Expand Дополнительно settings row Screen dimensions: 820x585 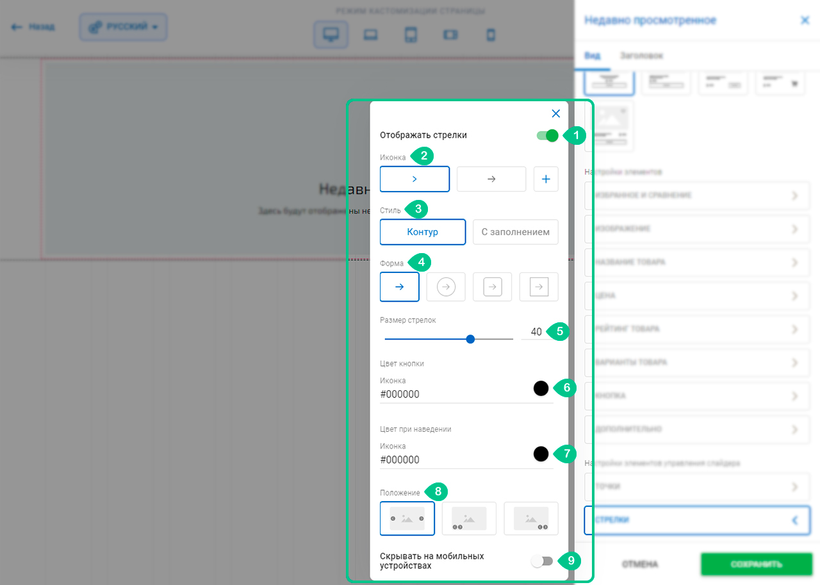pos(697,429)
